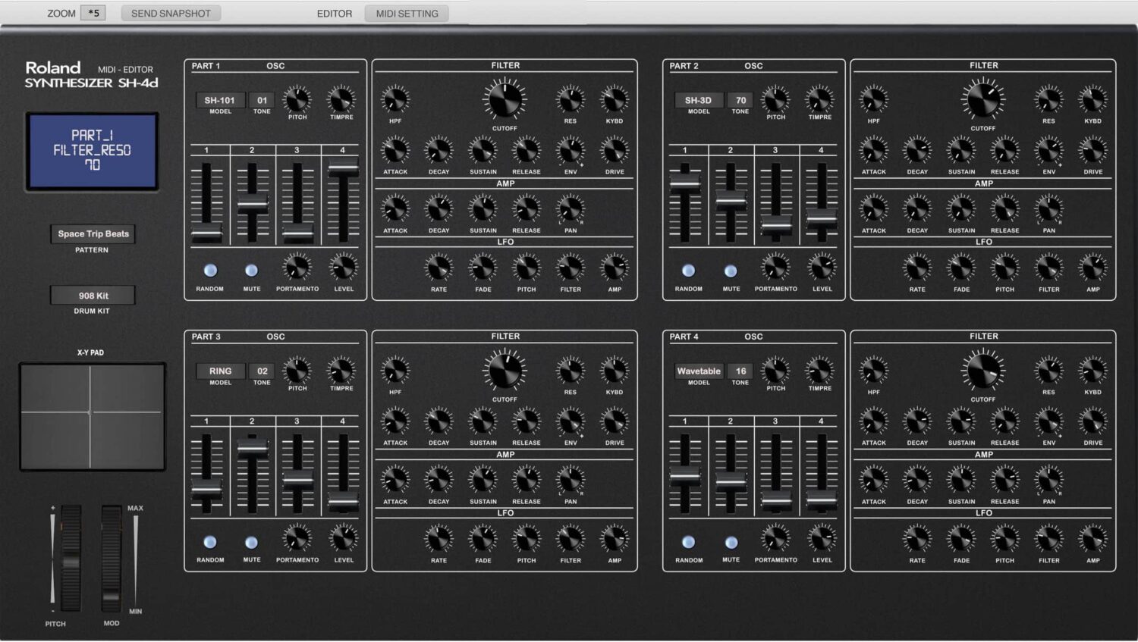Screen dimensions: 1138x642
Task: Click the Part 1 filter RES knob
Action: 570,99
